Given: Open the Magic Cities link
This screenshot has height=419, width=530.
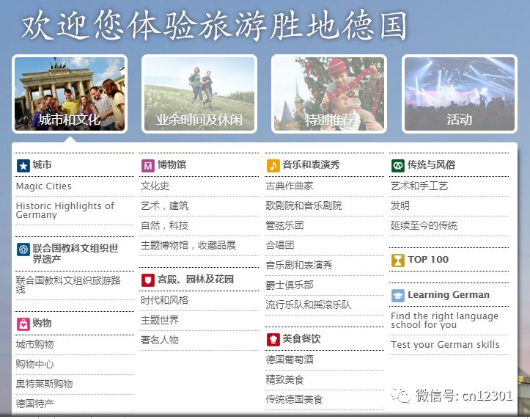Looking at the screenshot, I should coord(43,186).
